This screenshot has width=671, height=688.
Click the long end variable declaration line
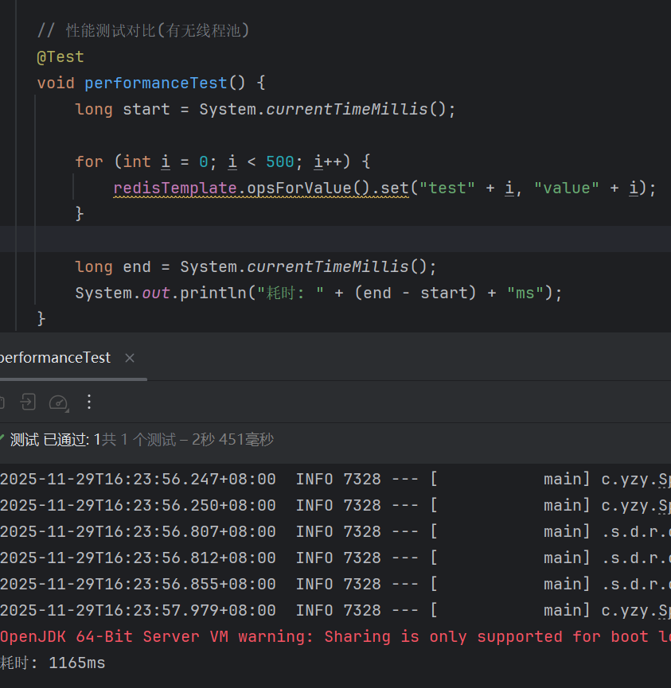[x=256, y=266]
